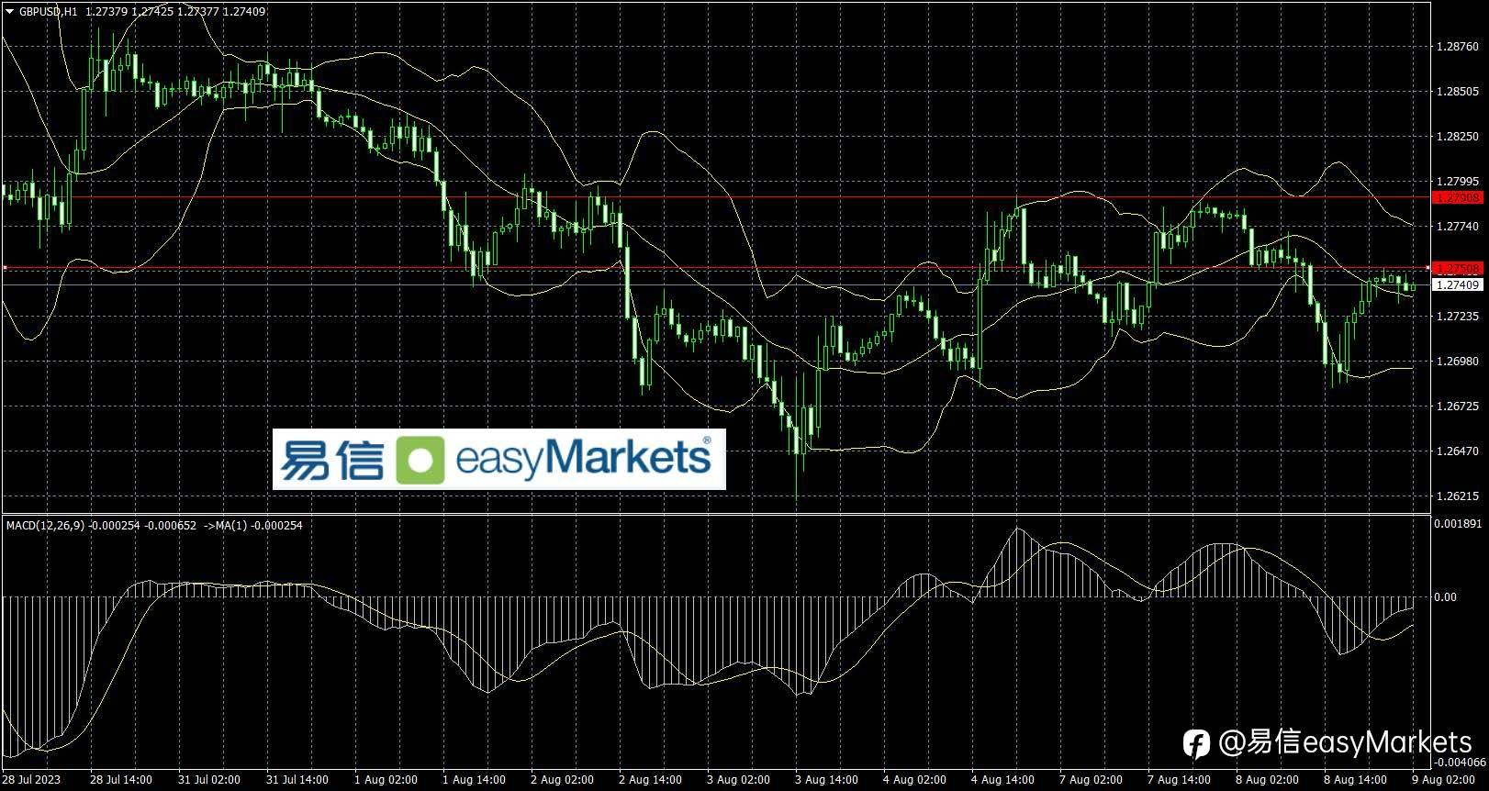1489x791 pixels.
Task: Click the 28 Jul 14:00 time label
Action: click(x=121, y=780)
